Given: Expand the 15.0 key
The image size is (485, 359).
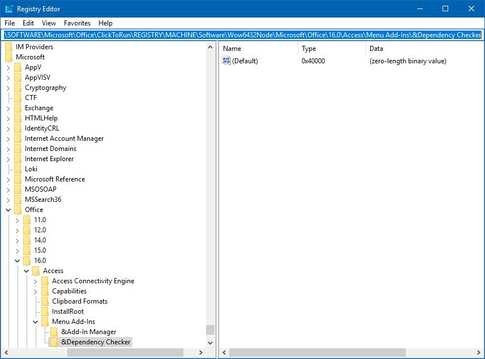Looking at the screenshot, I should click(x=18, y=251).
